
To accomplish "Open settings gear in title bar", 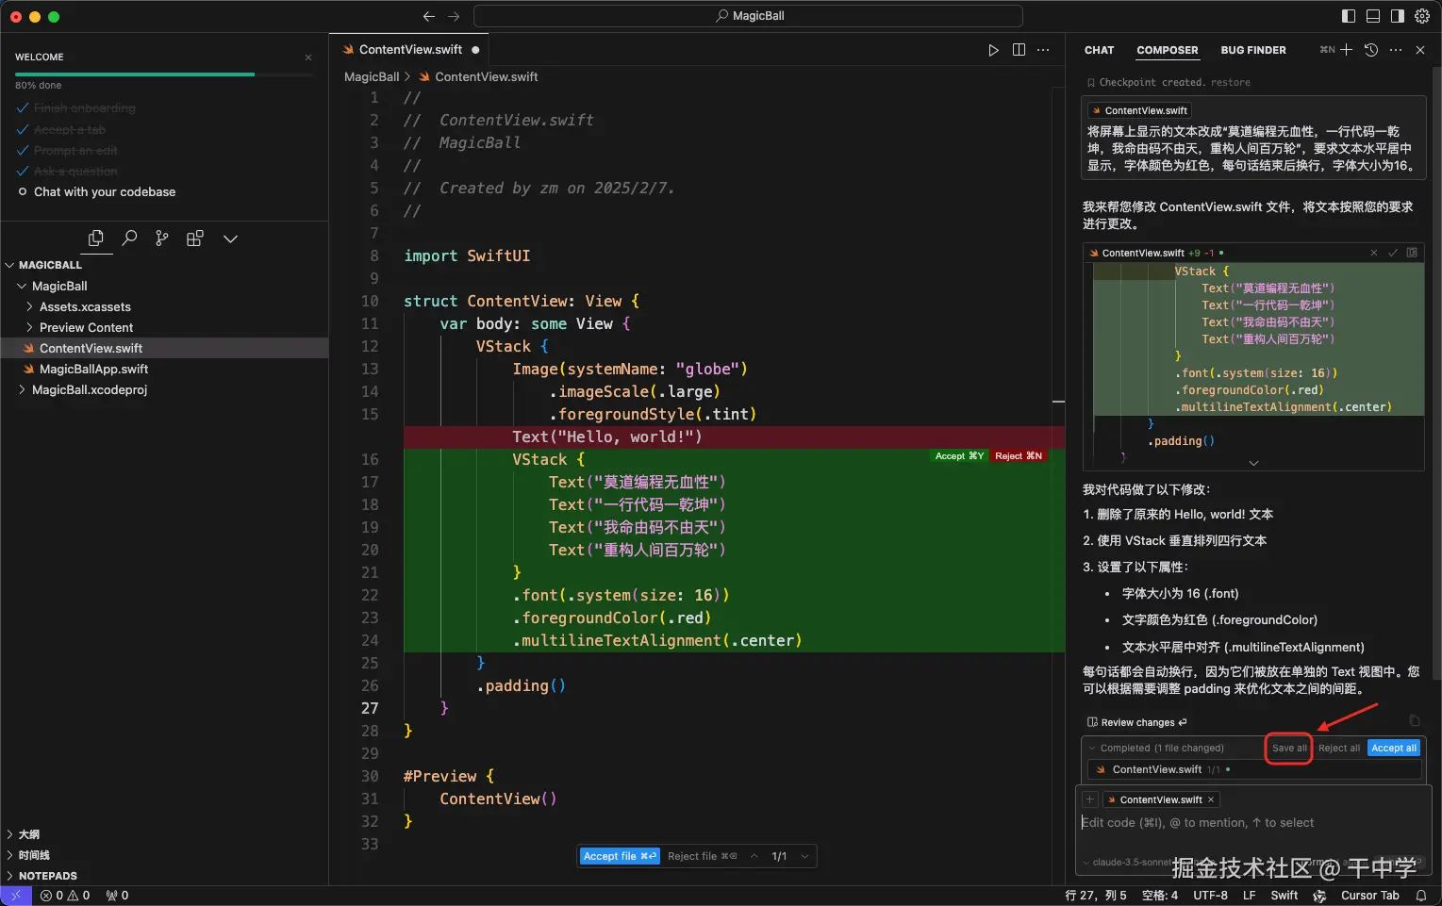I will point(1422,16).
